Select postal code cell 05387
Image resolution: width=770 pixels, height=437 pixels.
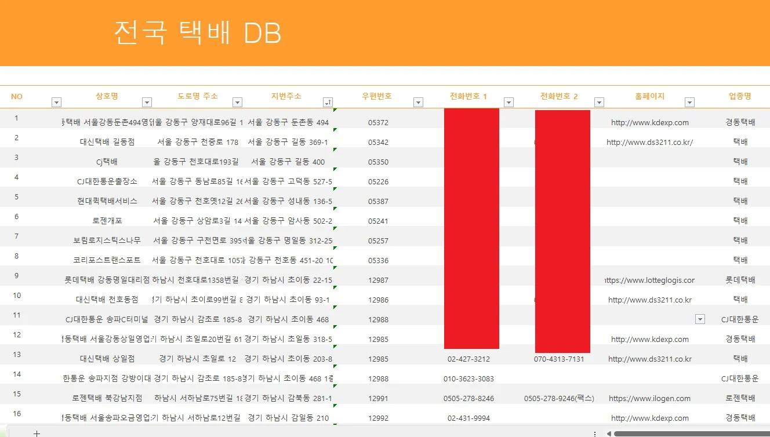(378, 202)
